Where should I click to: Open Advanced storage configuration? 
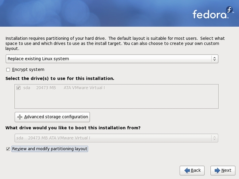point(52,117)
